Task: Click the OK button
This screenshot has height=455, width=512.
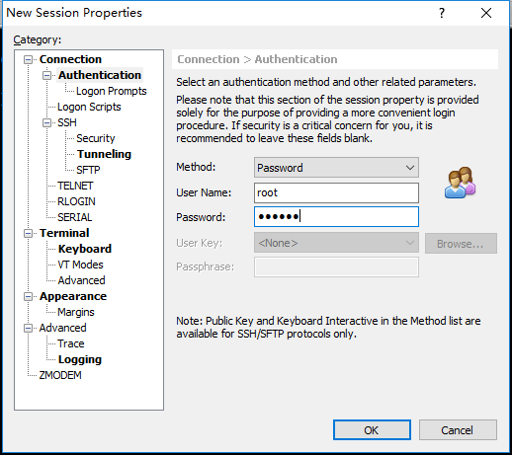Action: pyautogui.click(x=372, y=429)
